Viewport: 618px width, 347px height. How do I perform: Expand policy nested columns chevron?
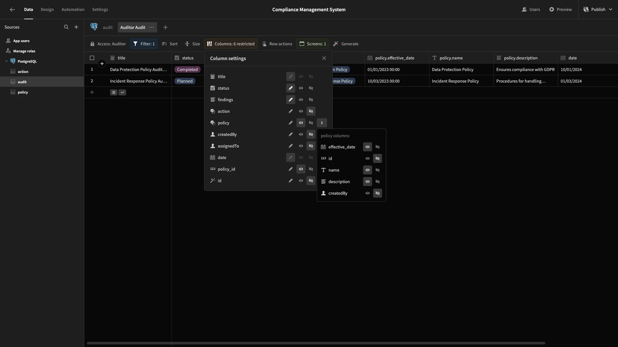coord(322,123)
